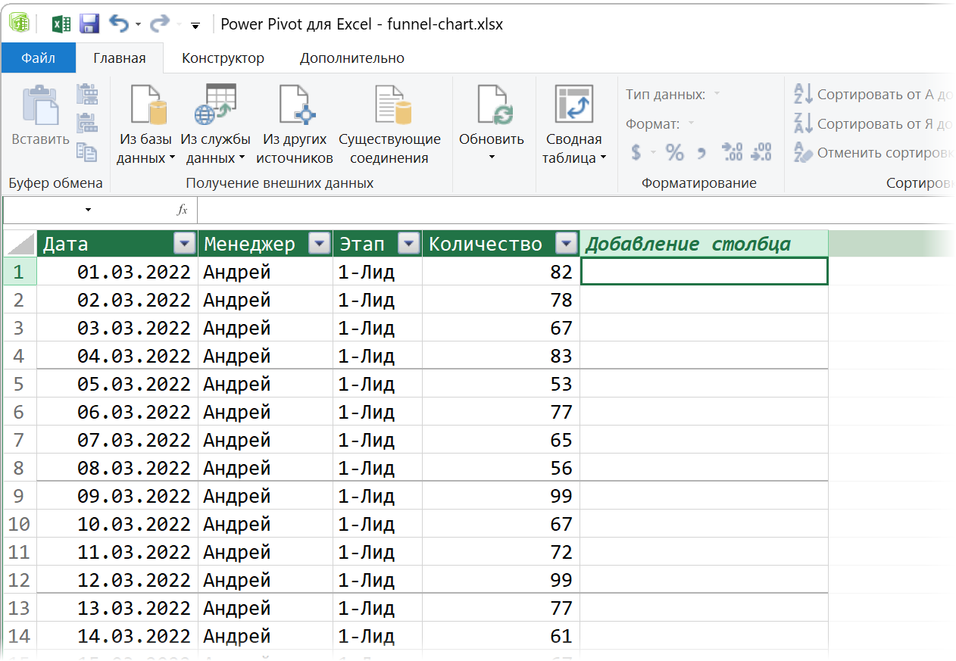Click 1-Лид cell in row 7
956x661 pixels.
point(378,440)
